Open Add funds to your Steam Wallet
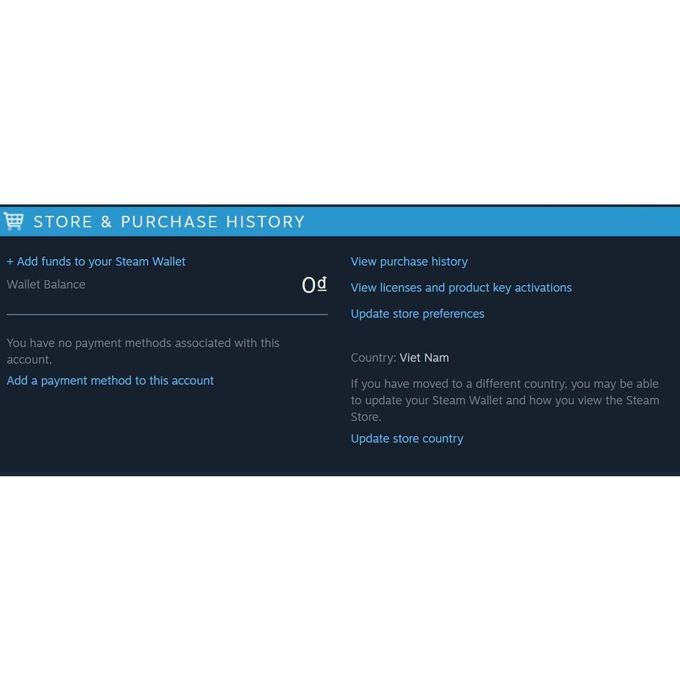 coord(96,261)
